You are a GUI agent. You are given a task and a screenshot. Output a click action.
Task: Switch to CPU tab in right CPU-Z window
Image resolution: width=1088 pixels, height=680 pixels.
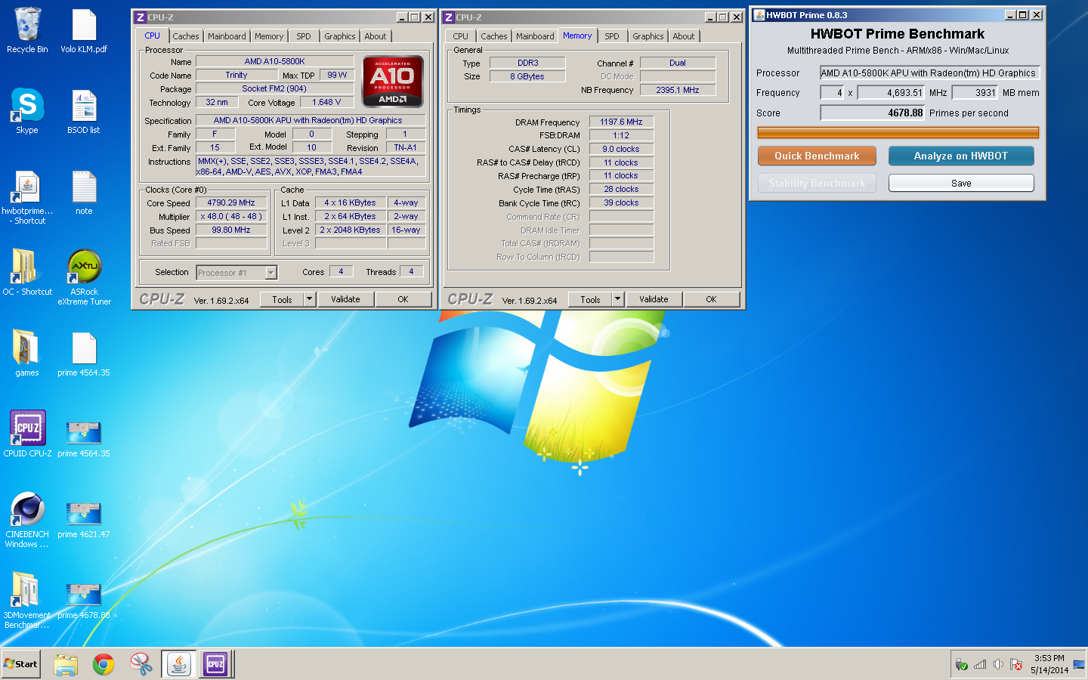coord(461,36)
